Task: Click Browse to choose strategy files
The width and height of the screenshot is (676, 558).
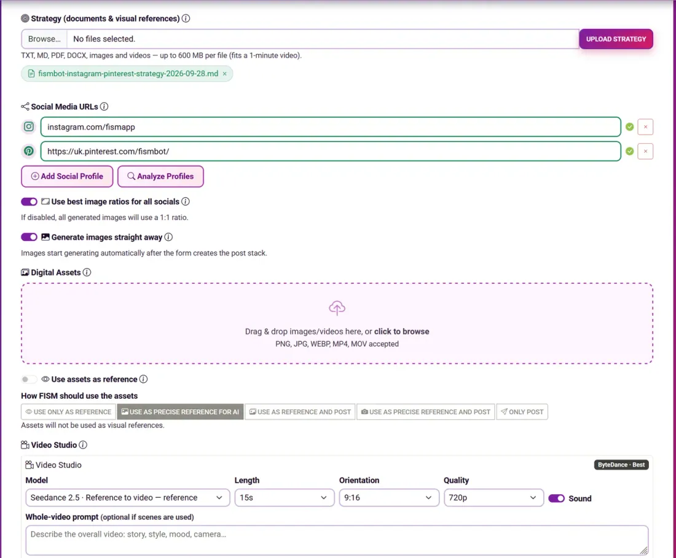Action: pyautogui.click(x=44, y=39)
